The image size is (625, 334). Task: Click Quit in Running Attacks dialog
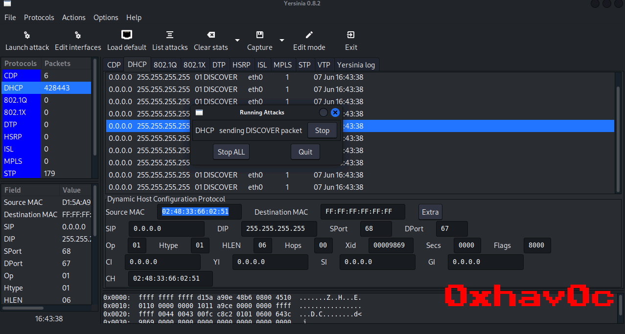305,152
